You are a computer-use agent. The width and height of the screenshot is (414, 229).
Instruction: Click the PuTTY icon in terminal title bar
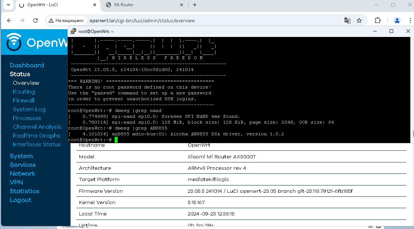(73, 31)
